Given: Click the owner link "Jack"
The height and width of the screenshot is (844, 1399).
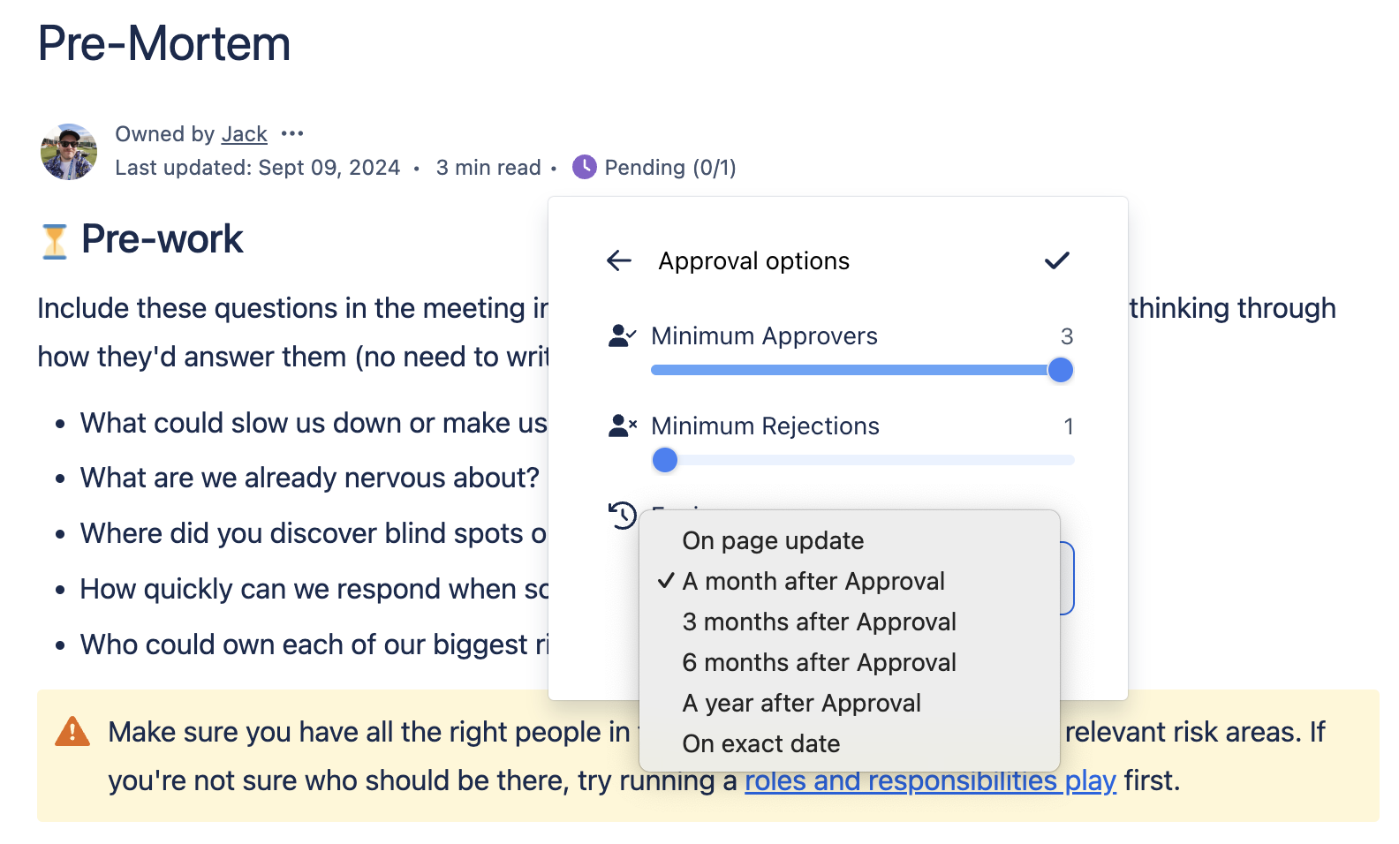Looking at the screenshot, I should 244,133.
